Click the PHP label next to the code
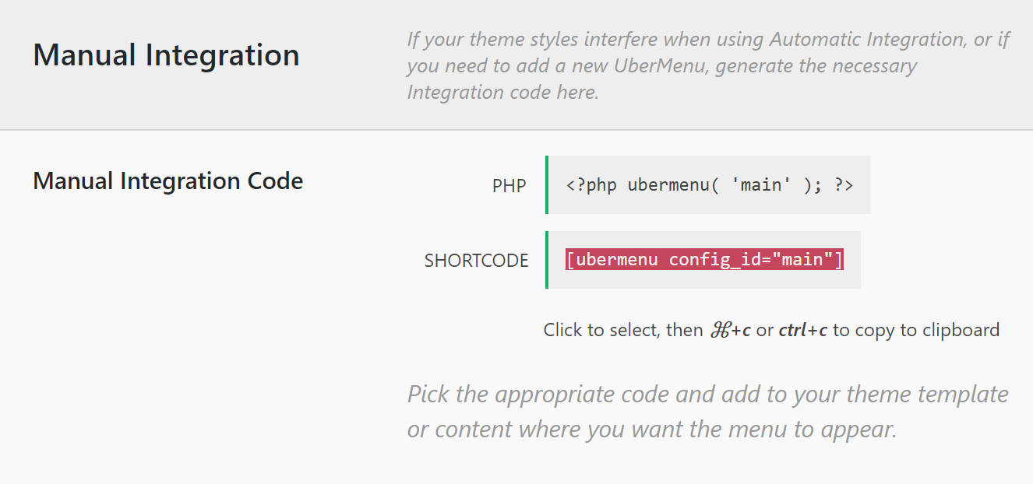 [509, 185]
